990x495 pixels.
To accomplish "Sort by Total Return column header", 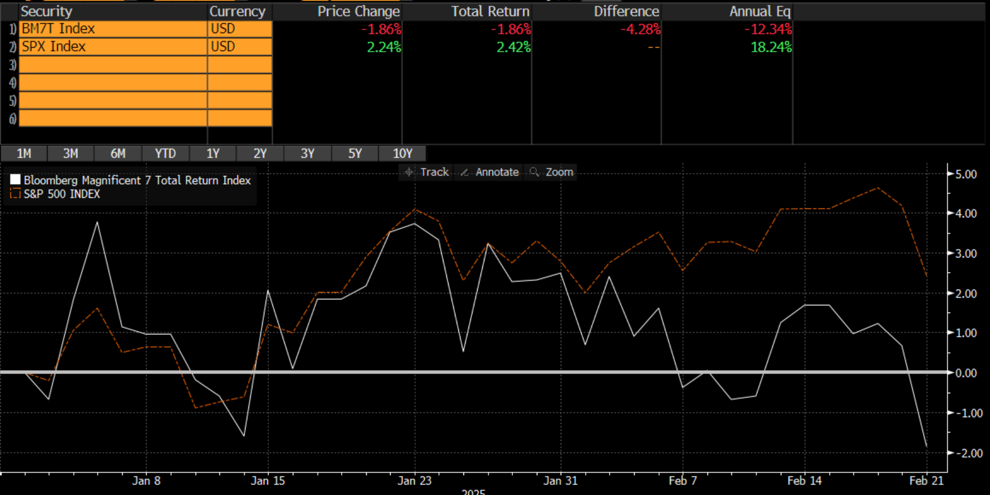I will click(x=490, y=11).
